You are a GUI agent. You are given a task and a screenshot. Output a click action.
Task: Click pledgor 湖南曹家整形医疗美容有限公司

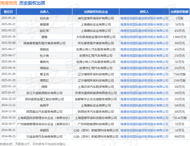(x=44, y=43)
